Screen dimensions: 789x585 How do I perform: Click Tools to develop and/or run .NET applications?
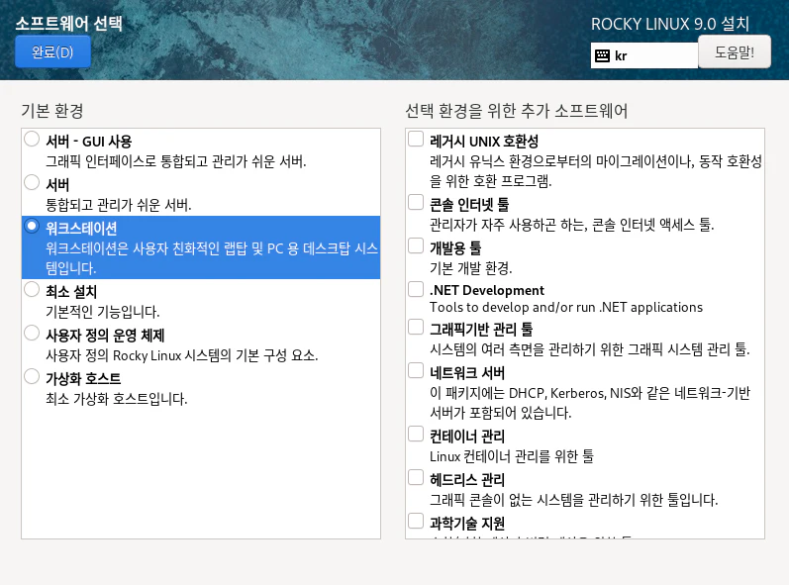(566, 307)
